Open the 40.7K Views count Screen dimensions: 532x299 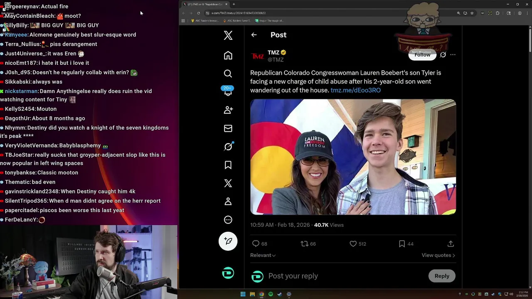329,225
